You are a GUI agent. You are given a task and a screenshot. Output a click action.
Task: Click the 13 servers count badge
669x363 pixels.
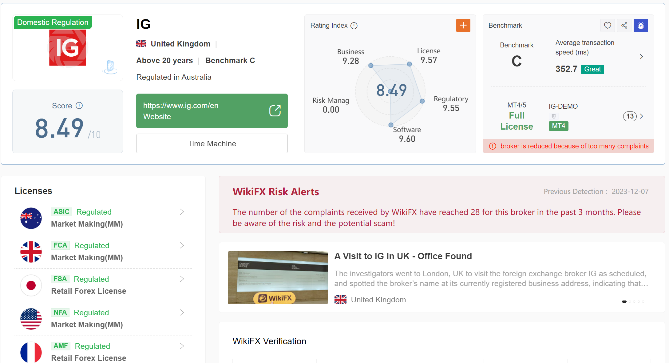point(630,116)
